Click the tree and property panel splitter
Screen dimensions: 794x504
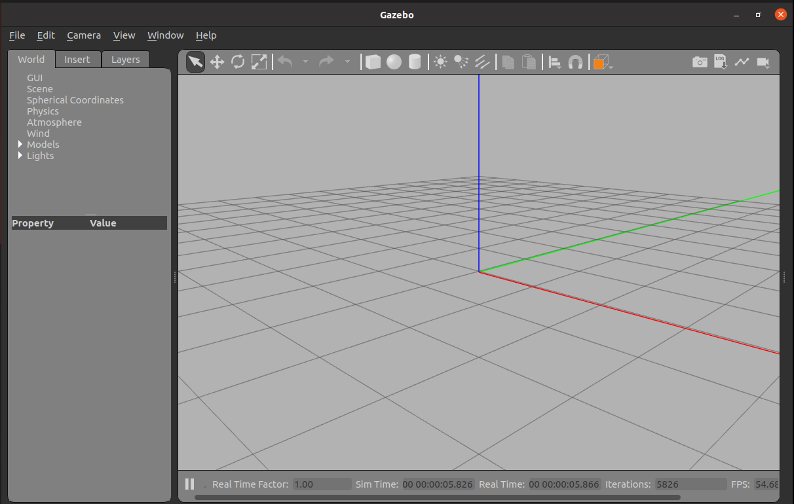(90, 215)
